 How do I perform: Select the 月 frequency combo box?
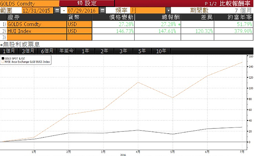(x=148, y=11)
